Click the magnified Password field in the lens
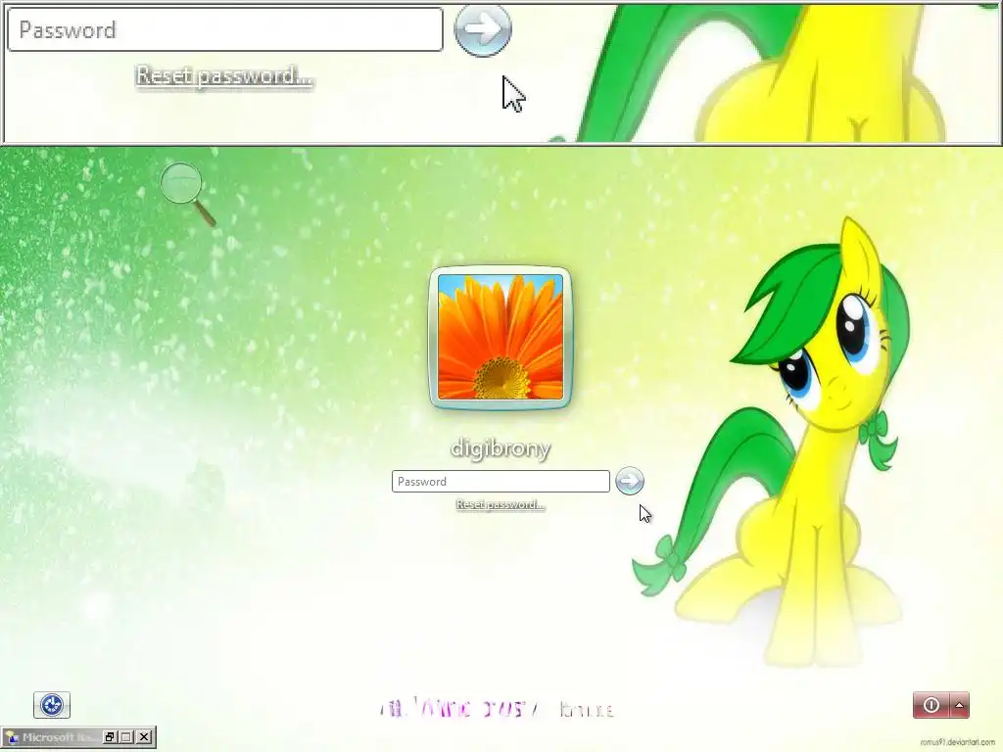Screen dimensions: 1003x752 point(224,29)
